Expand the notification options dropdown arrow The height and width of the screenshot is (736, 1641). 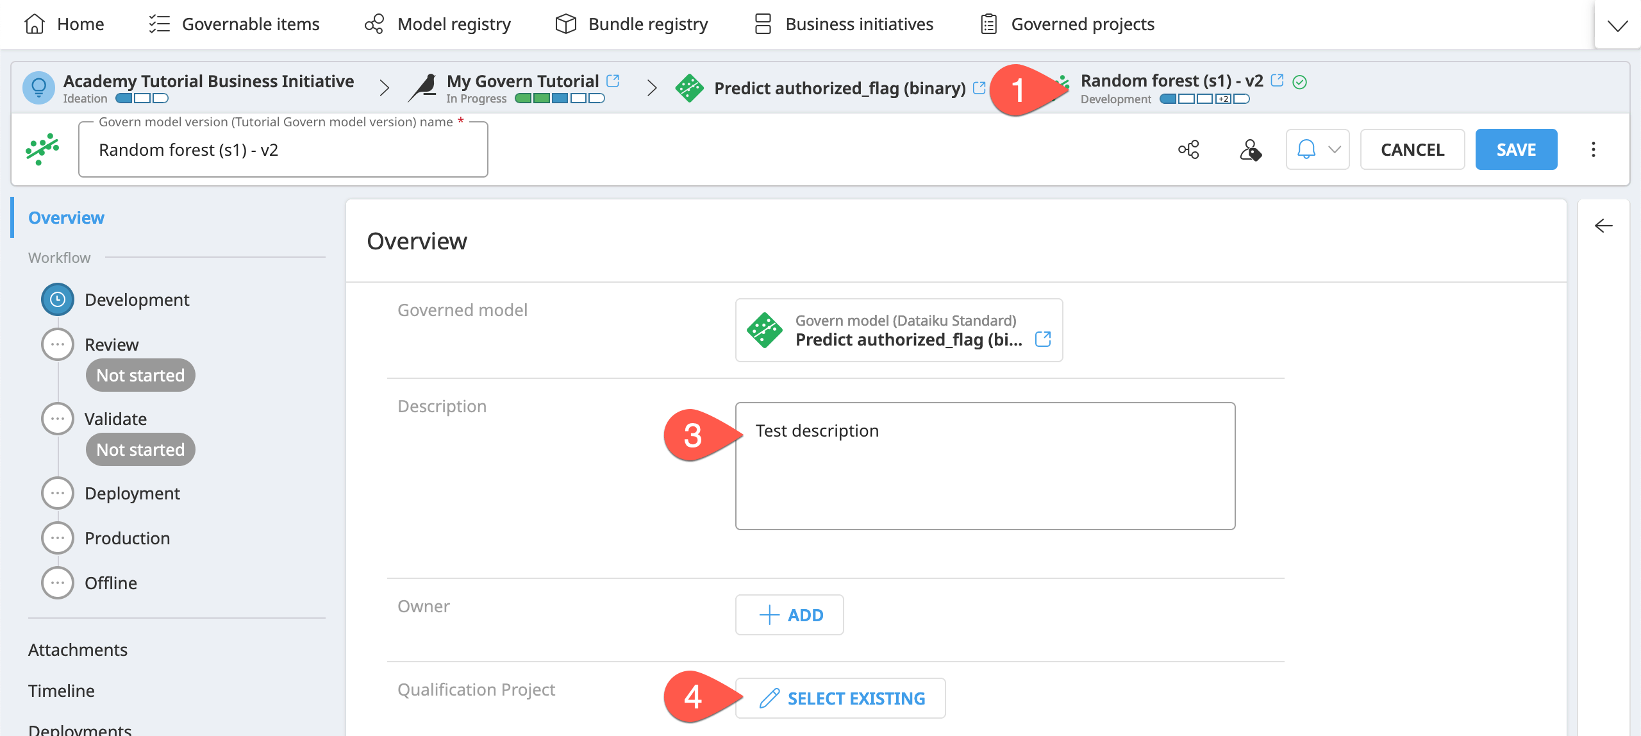[x=1335, y=149]
